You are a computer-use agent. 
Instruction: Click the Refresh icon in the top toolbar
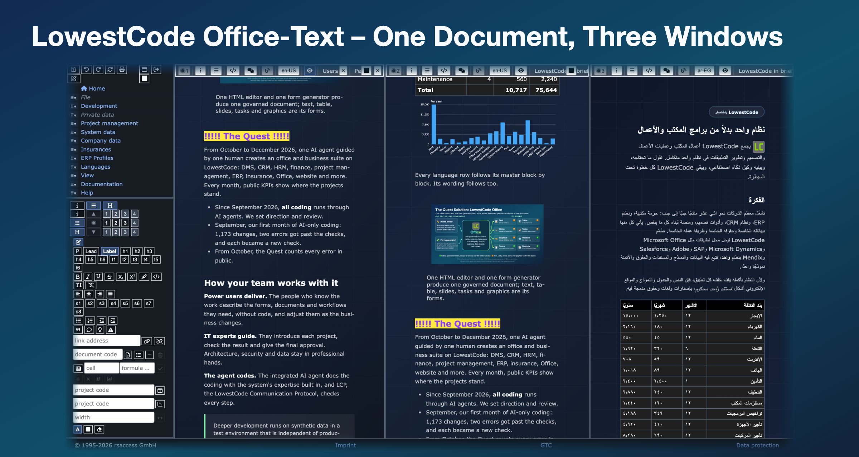110,69
